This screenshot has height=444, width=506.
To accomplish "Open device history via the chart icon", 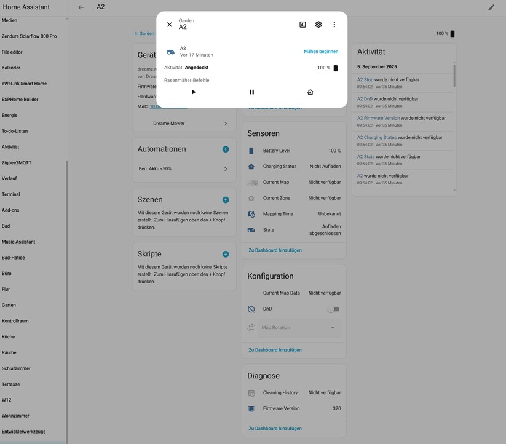I will [302, 24].
